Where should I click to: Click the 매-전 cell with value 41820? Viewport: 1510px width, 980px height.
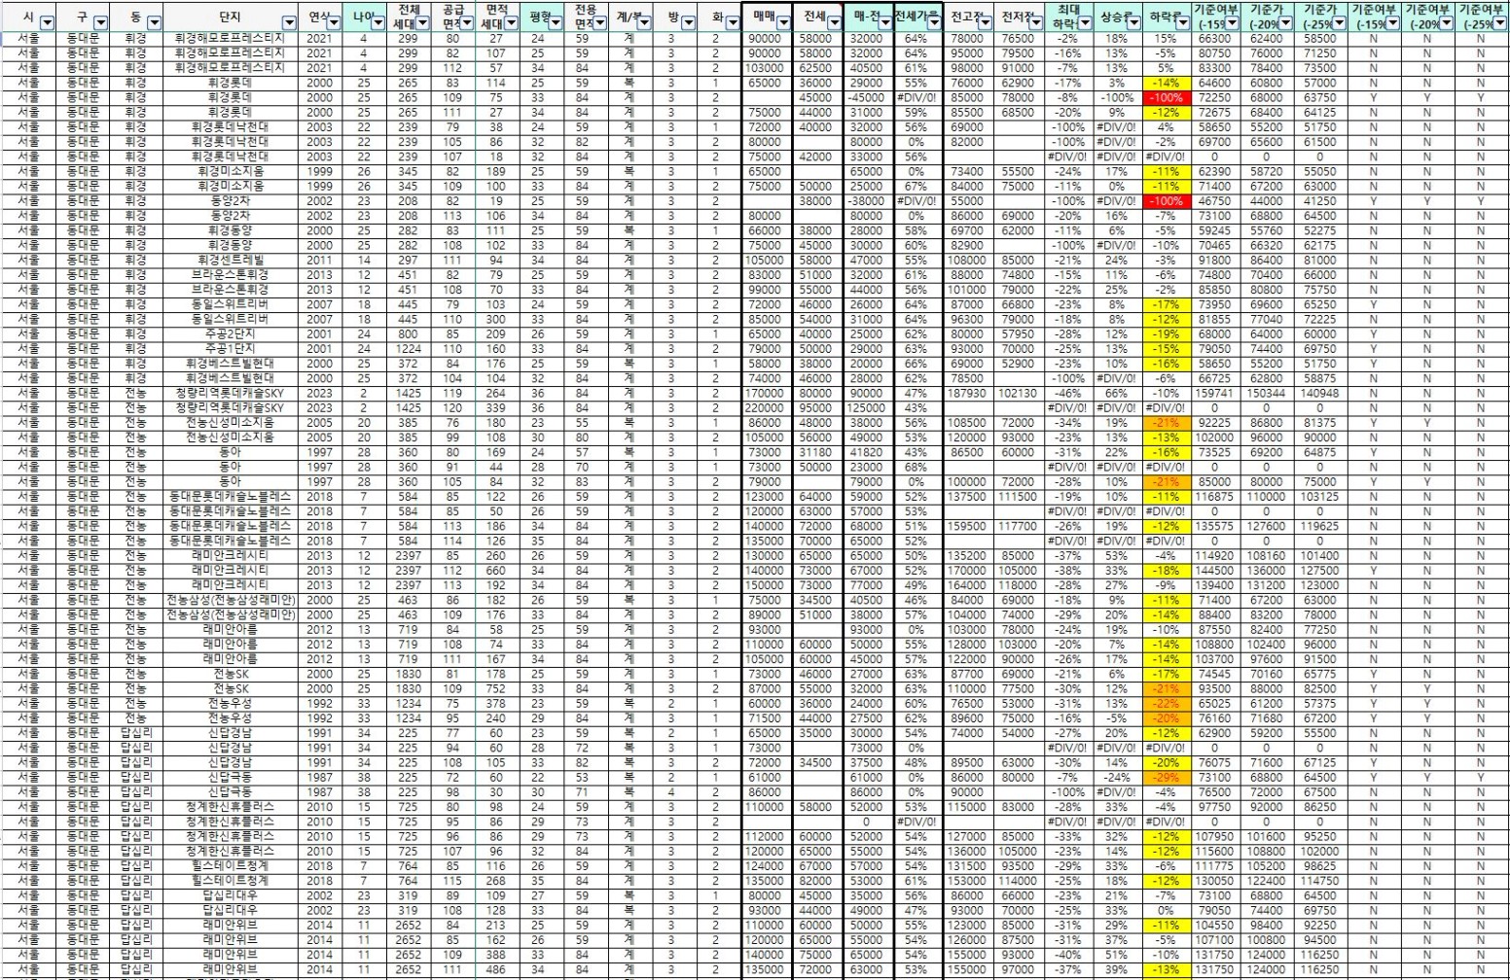tap(868, 452)
